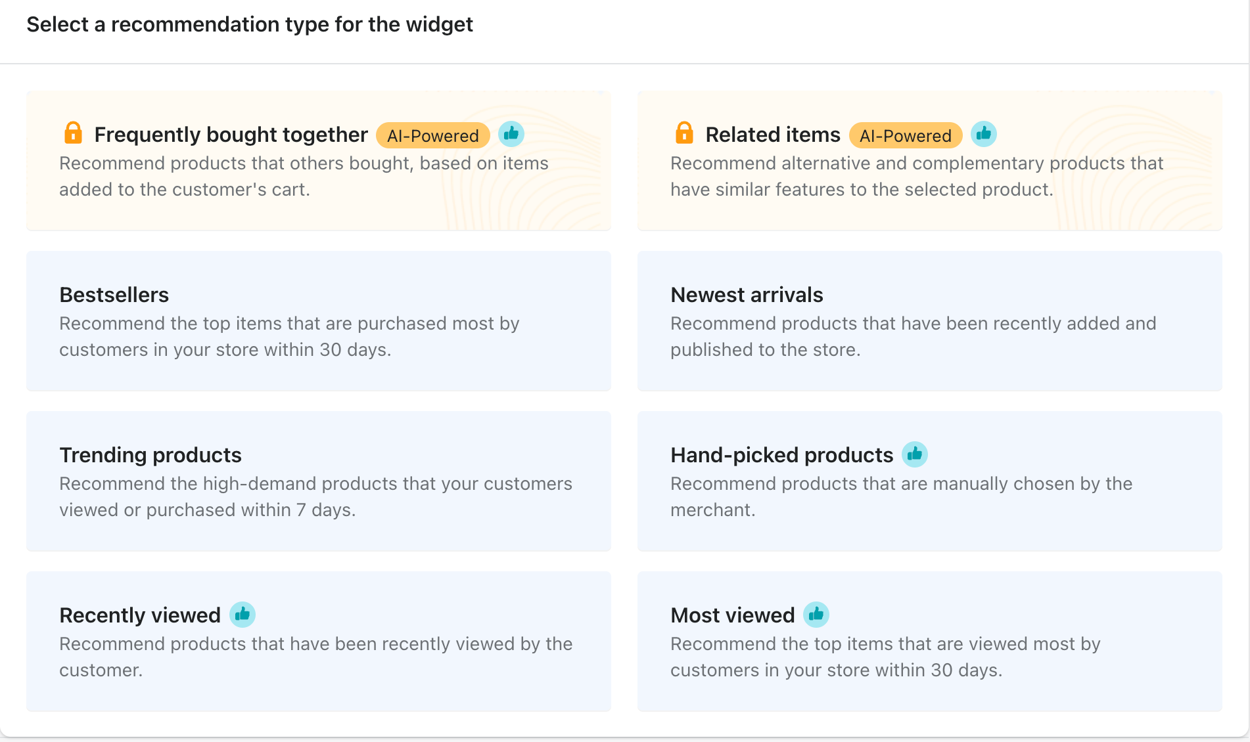Click the lock icon on Frequently bought together
This screenshot has width=1250, height=742.
click(x=73, y=133)
